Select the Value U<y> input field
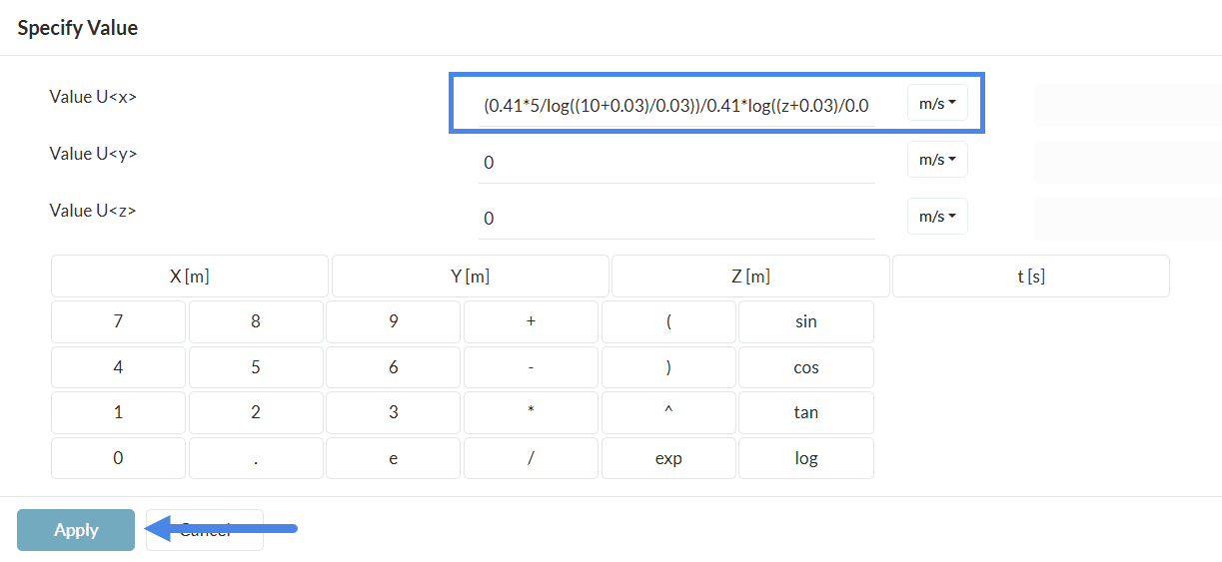1222x562 pixels. [676, 162]
